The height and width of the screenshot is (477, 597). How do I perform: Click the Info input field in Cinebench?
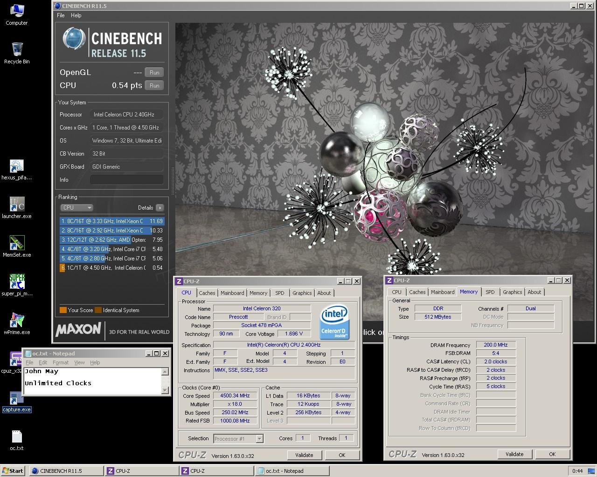click(x=127, y=180)
